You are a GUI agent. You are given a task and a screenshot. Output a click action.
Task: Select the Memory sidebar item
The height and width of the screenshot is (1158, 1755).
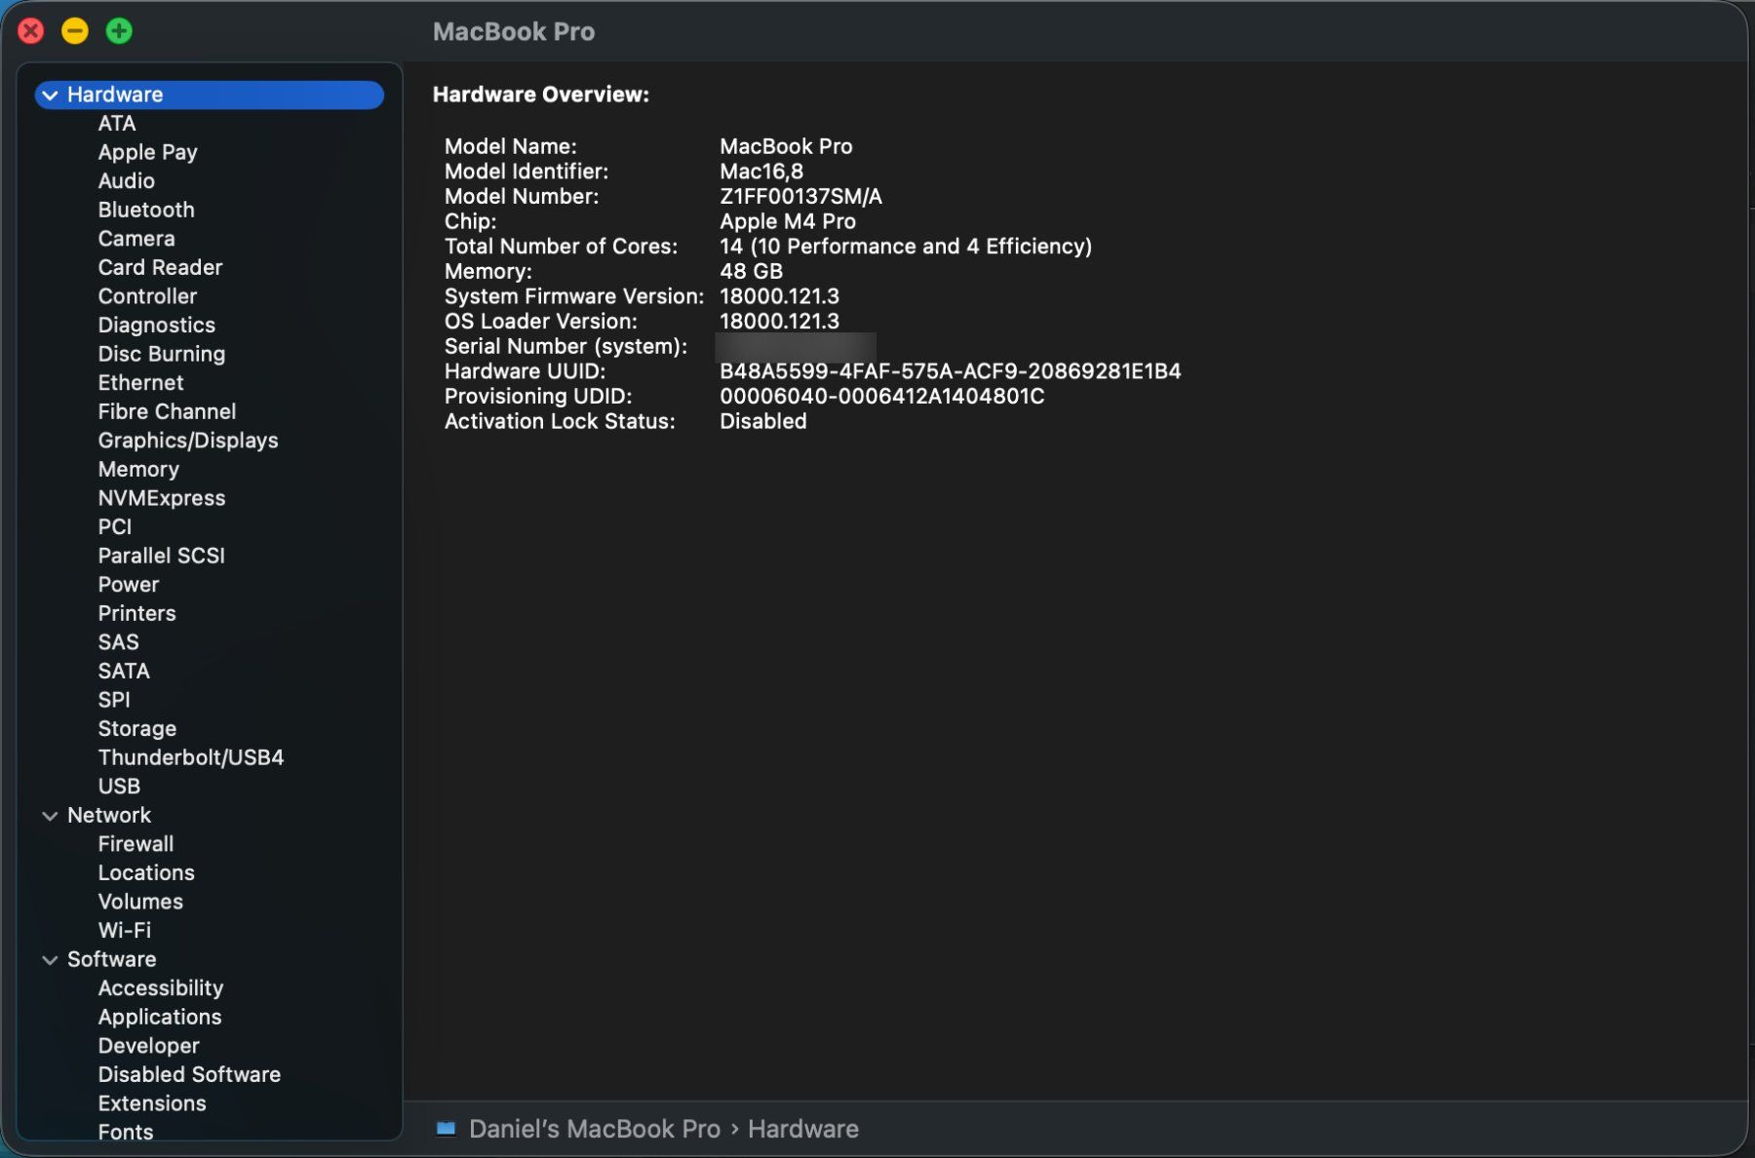(138, 469)
